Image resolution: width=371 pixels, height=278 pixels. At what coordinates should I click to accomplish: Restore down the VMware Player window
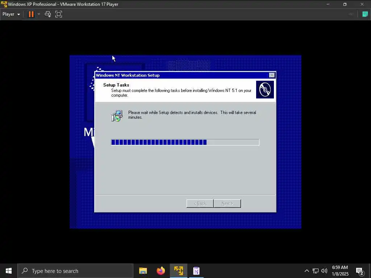345,4
